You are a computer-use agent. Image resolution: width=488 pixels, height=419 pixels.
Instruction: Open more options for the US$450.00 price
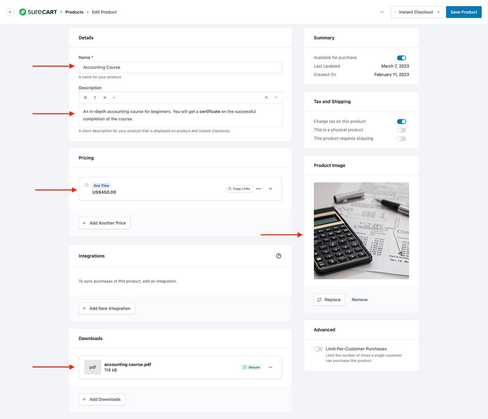coord(258,189)
